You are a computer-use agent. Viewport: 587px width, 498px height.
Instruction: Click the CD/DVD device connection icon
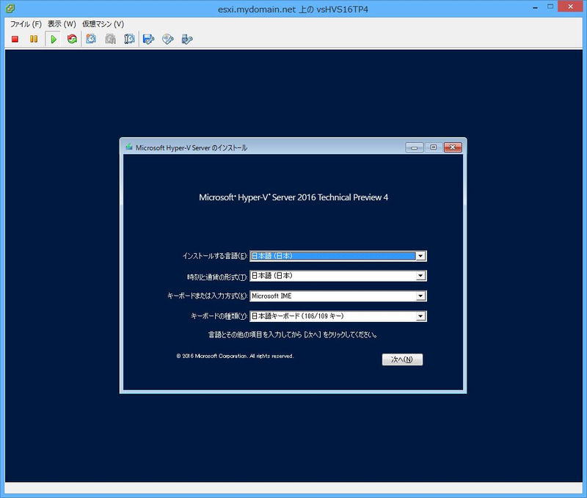click(x=168, y=39)
